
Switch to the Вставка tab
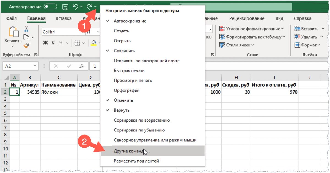[x=64, y=18]
